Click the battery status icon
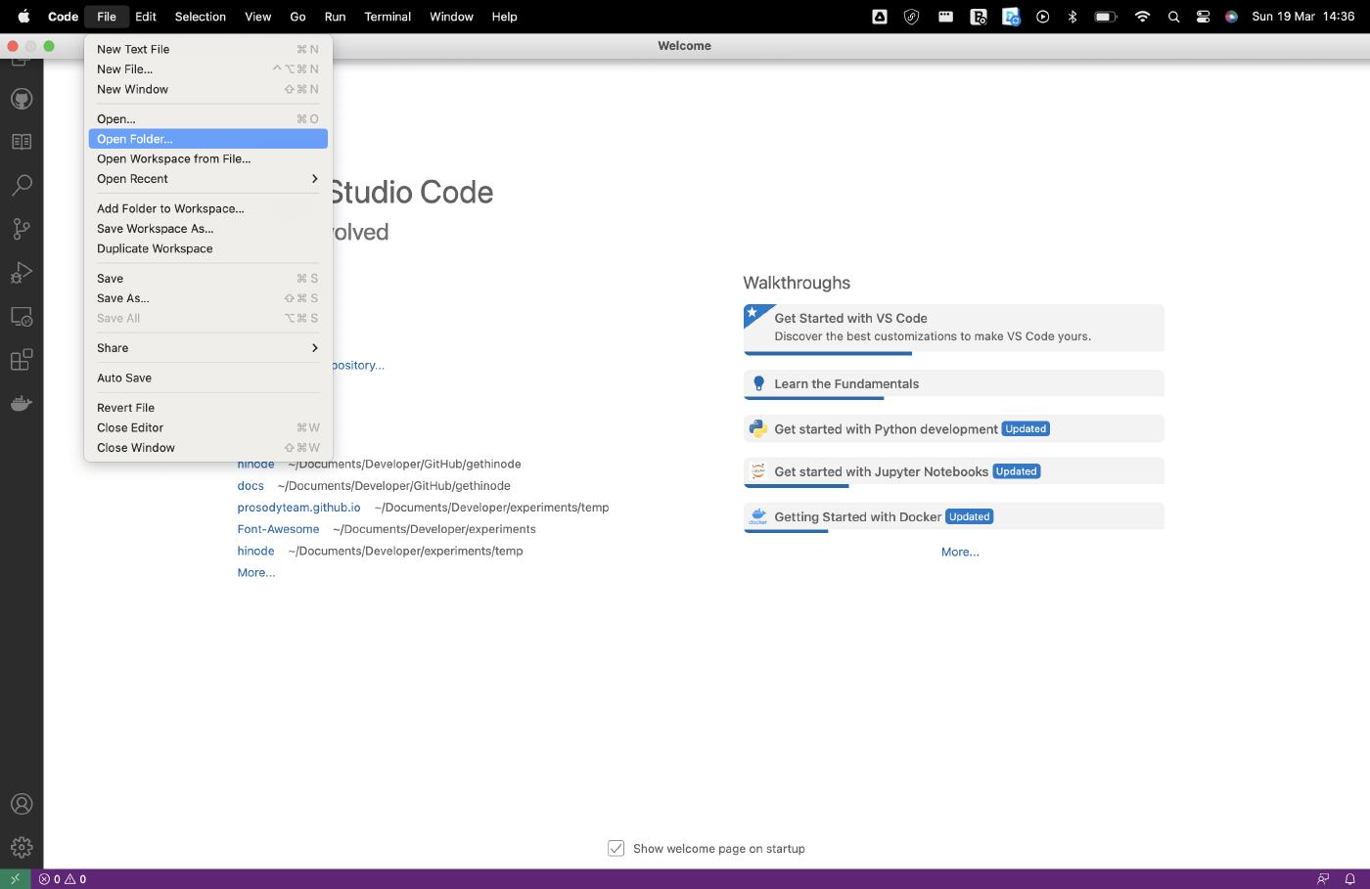 point(1106,17)
